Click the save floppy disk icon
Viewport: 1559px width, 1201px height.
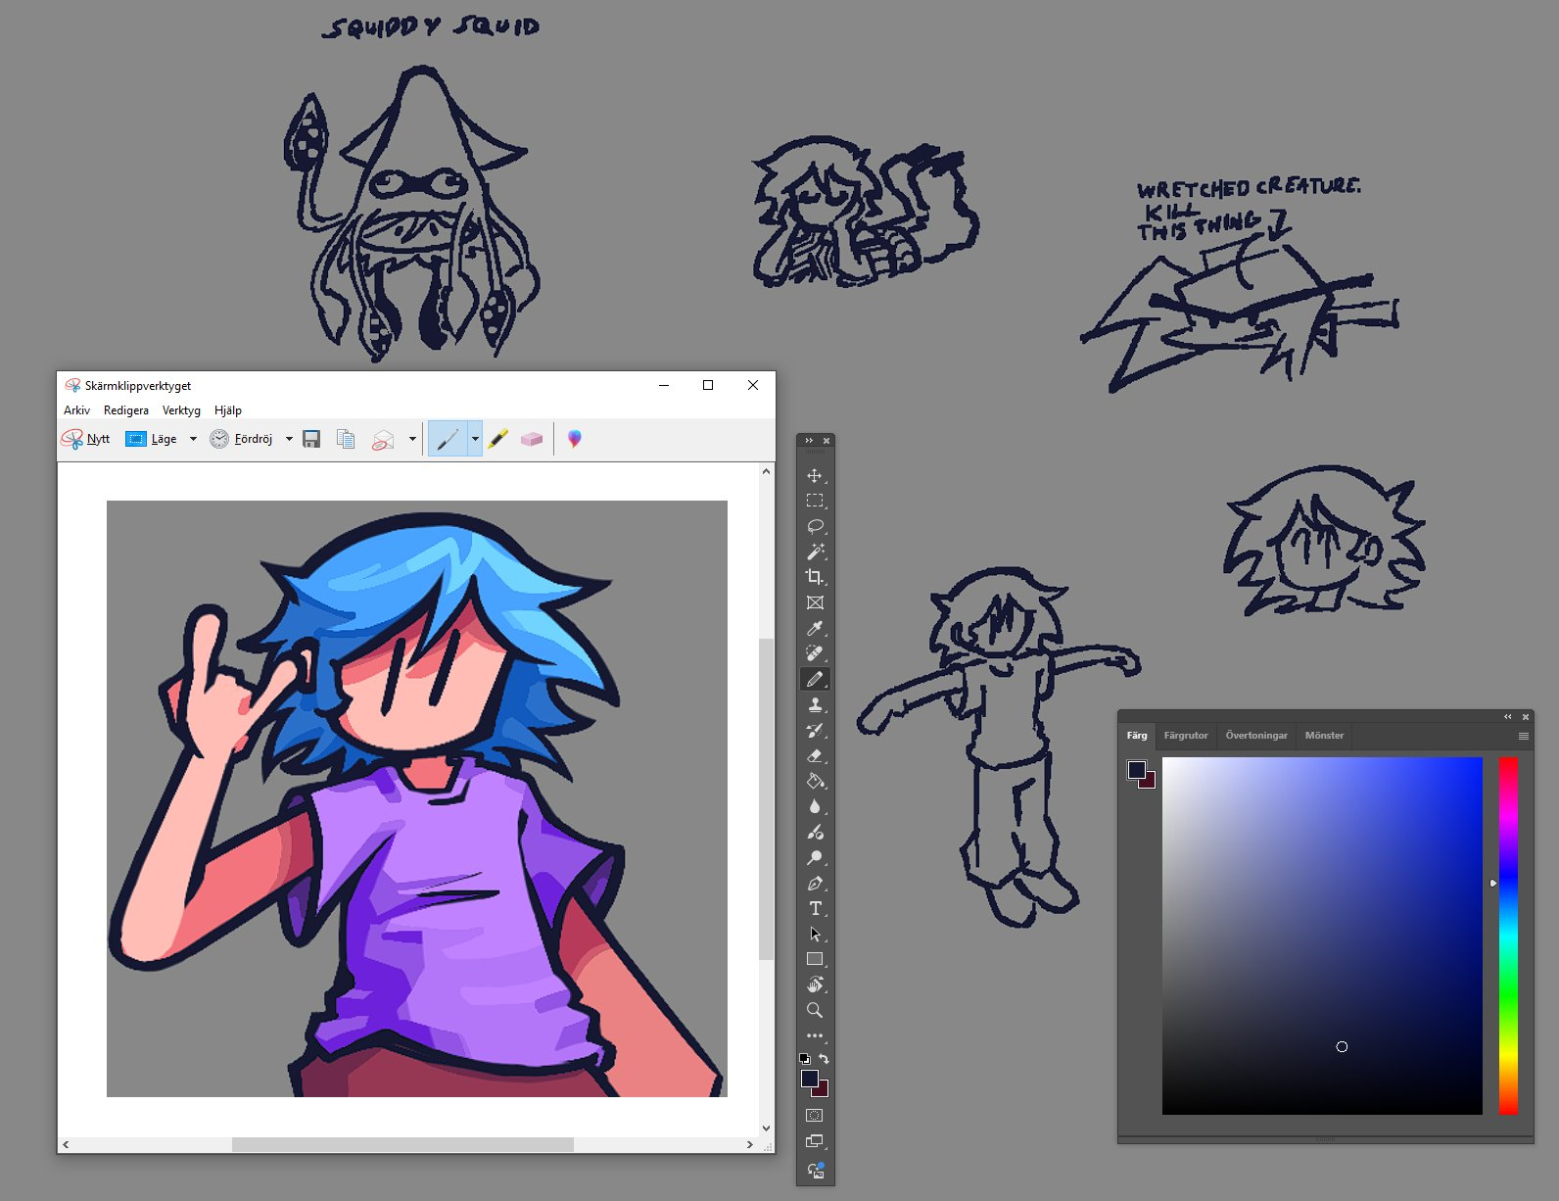[x=311, y=439]
